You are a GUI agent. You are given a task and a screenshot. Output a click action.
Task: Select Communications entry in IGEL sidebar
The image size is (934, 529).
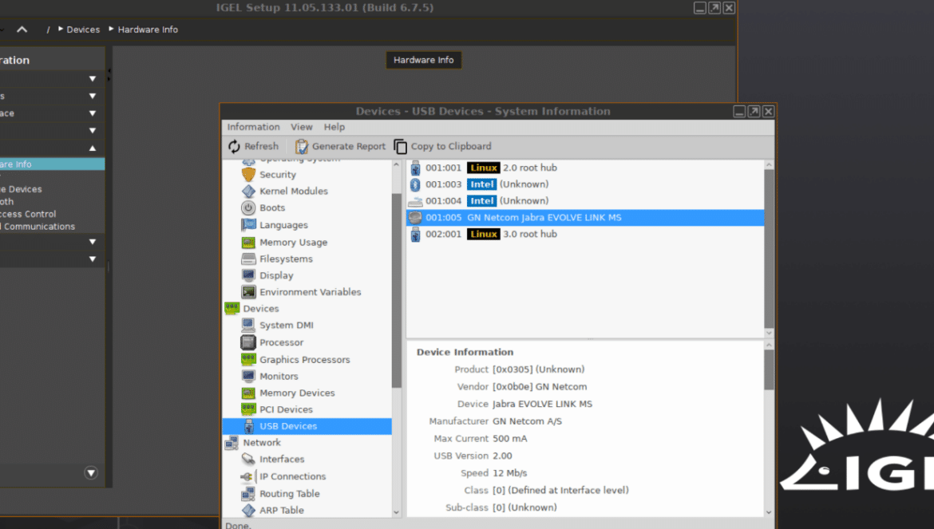(39, 227)
